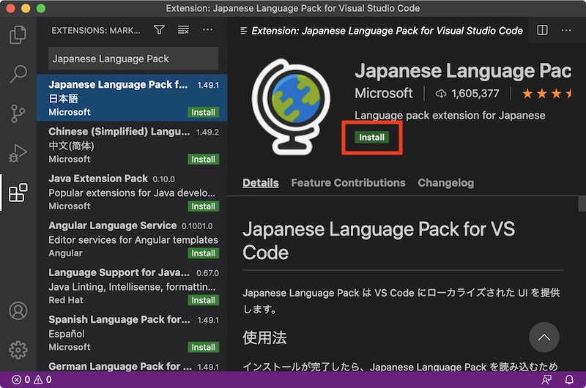
Task: Open the Run and Debug view
Action: [x=18, y=153]
